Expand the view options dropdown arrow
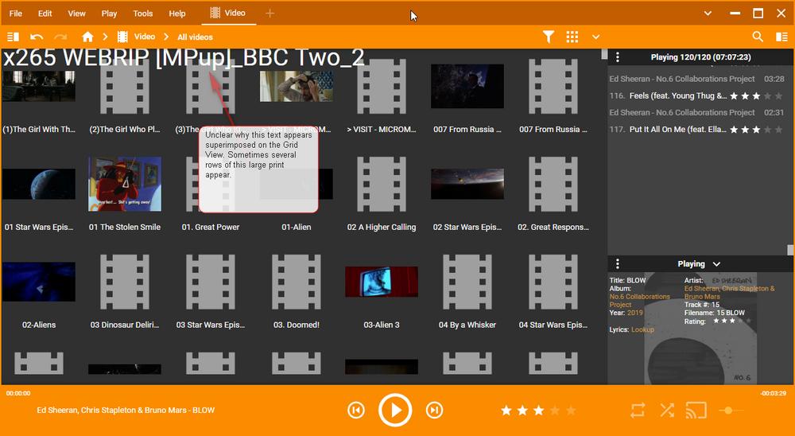This screenshot has width=795, height=436. point(595,37)
